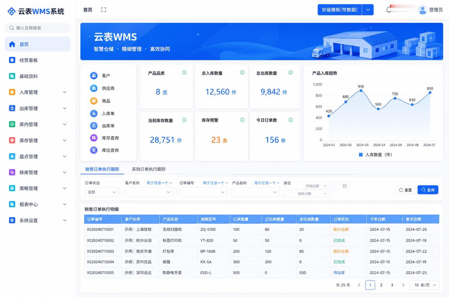Open 经营看板 menu item text
The width and height of the screenshot is (449, 297).
(29, 60)
